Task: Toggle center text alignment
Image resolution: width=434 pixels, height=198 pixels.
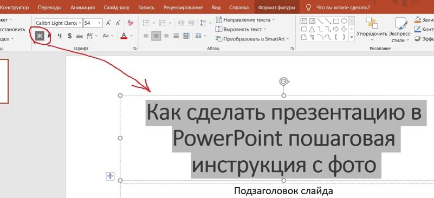Action: point(156,36)
